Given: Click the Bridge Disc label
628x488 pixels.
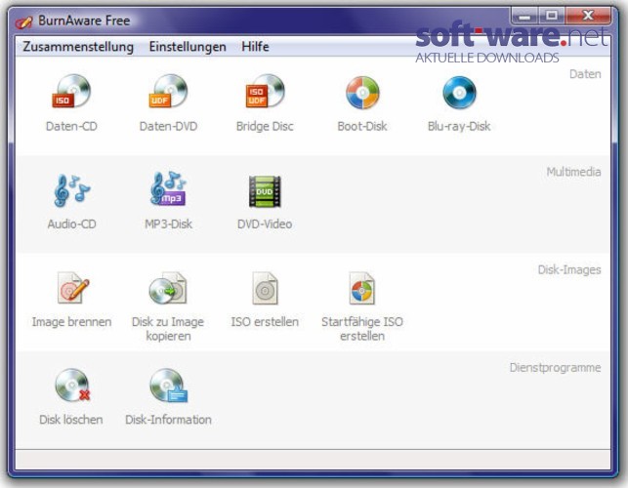Looking at the screenshot, I should click(265, 127).
